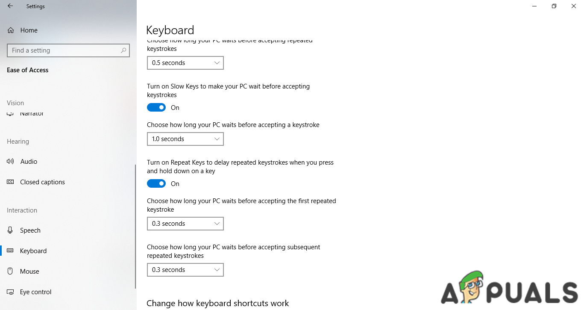Click the Find a setting search box

click(64, 50)
